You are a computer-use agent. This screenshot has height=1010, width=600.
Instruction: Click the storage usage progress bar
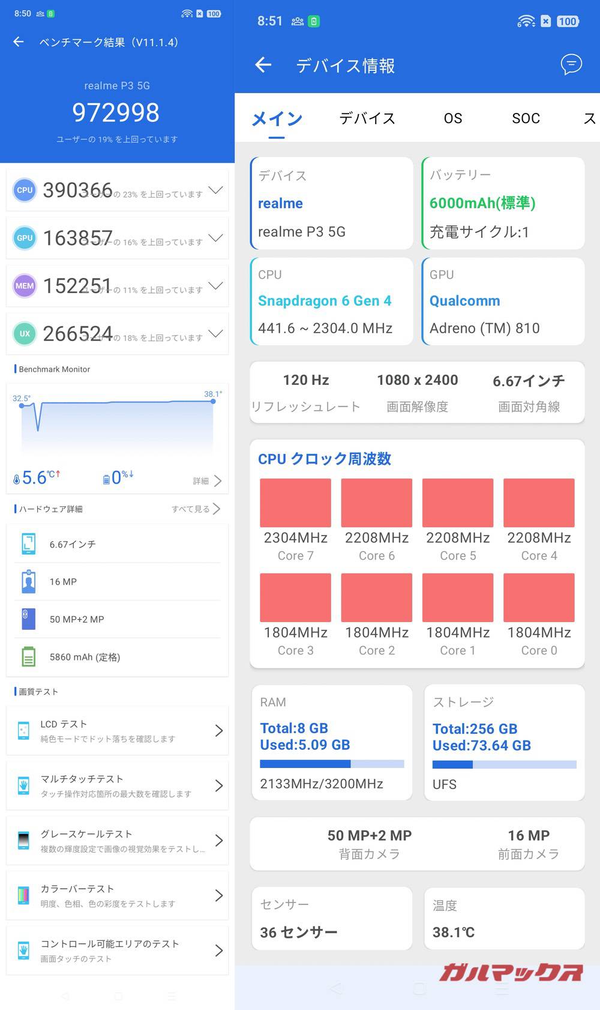(504, 764)
